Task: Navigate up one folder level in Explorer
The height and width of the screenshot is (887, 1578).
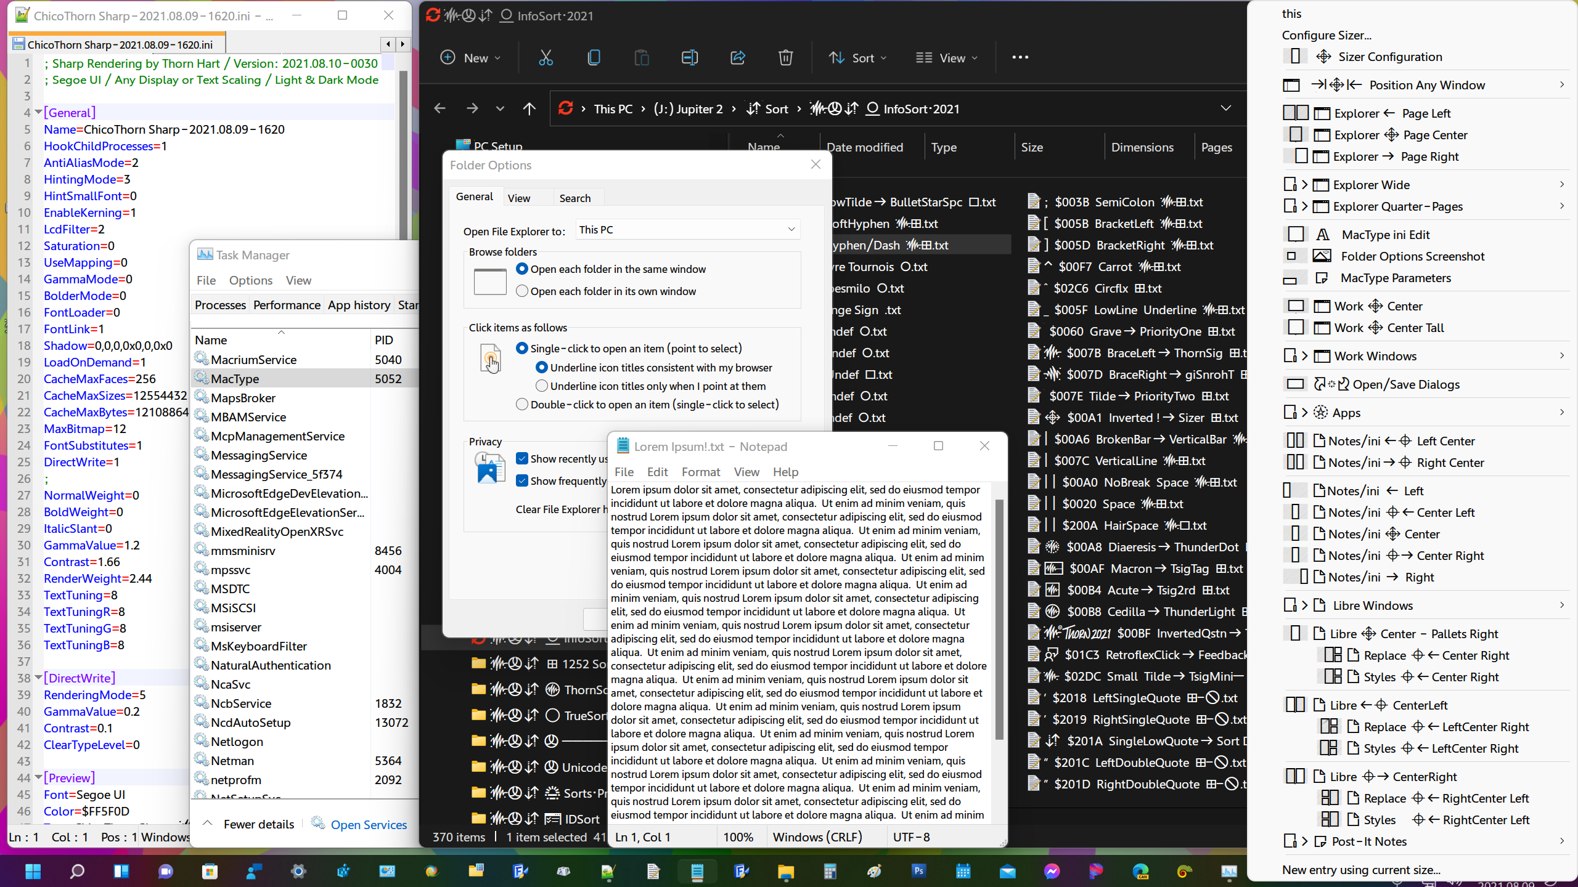Action: [529, 108]
